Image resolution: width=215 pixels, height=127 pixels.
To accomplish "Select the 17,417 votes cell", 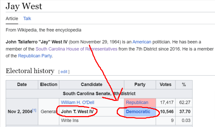I will point(166,103).
